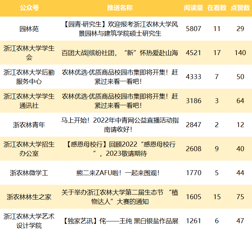The height and width of the screenshot is (232, 252).
Task: Click 在看数 value 17
Action: coord(217,53)
